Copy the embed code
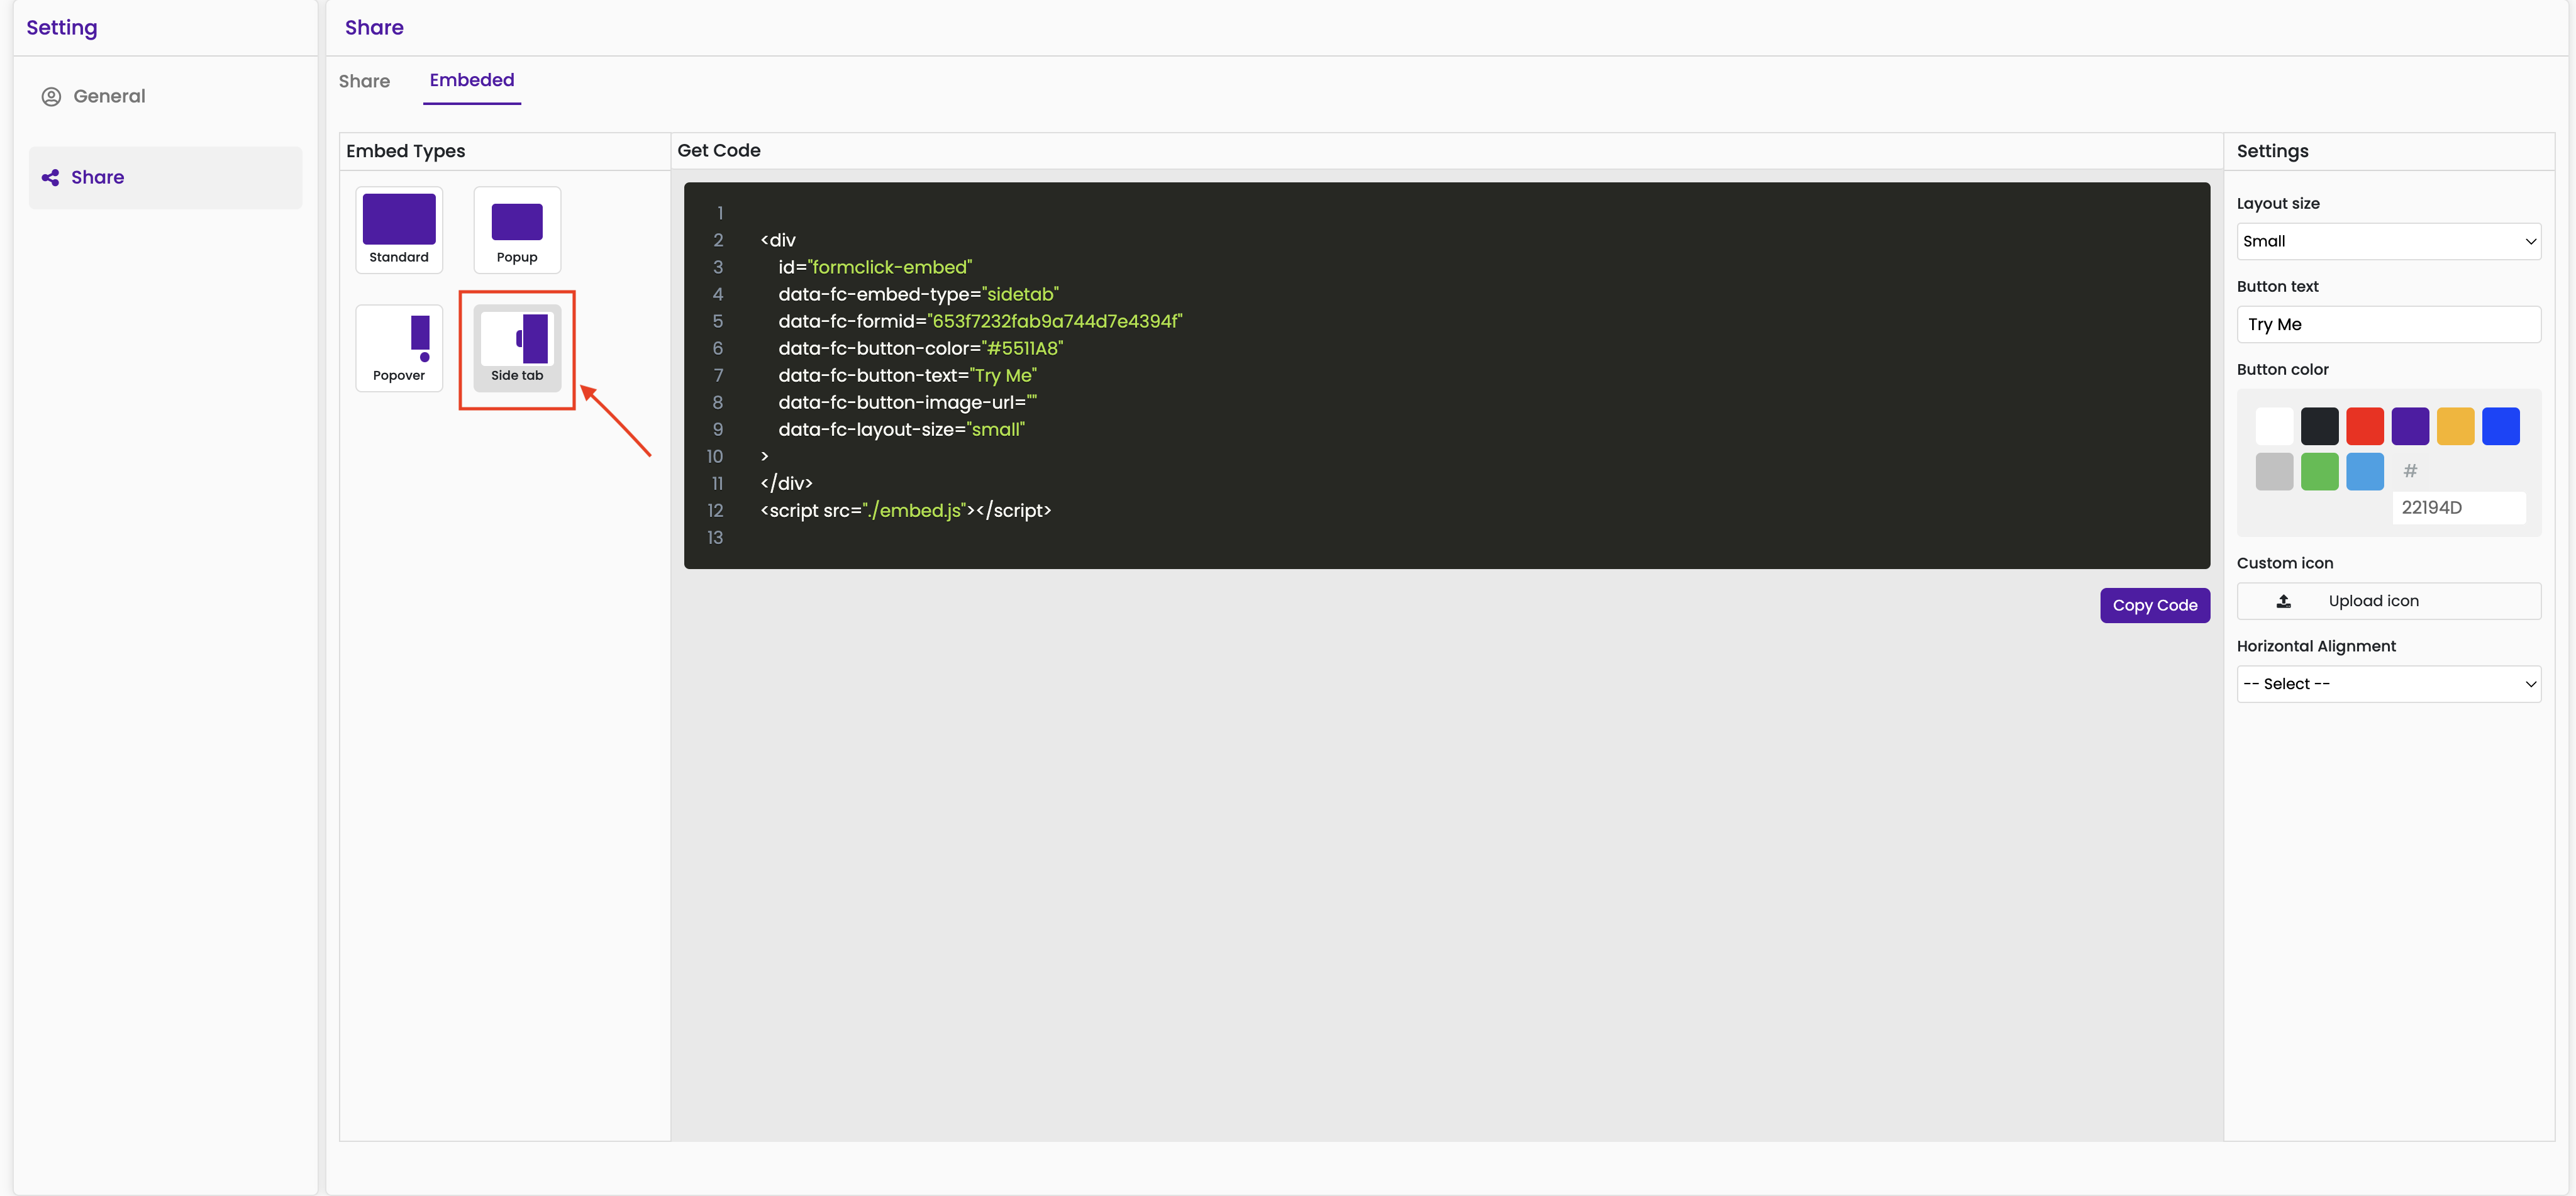Screen dimensions: 2576x1196 tap(2155, 605)
